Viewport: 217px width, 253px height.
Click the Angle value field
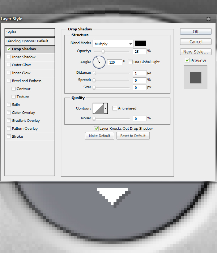[x=115, y=62]
